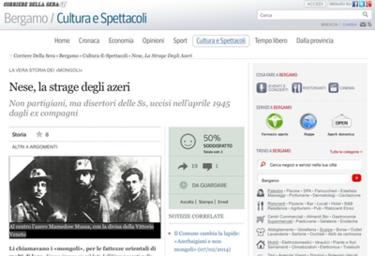Image resolution: width=375 pixels, height=256 pixels.
Task: Click the article photo of three soldiers
Action: click(x=85, y=189)
